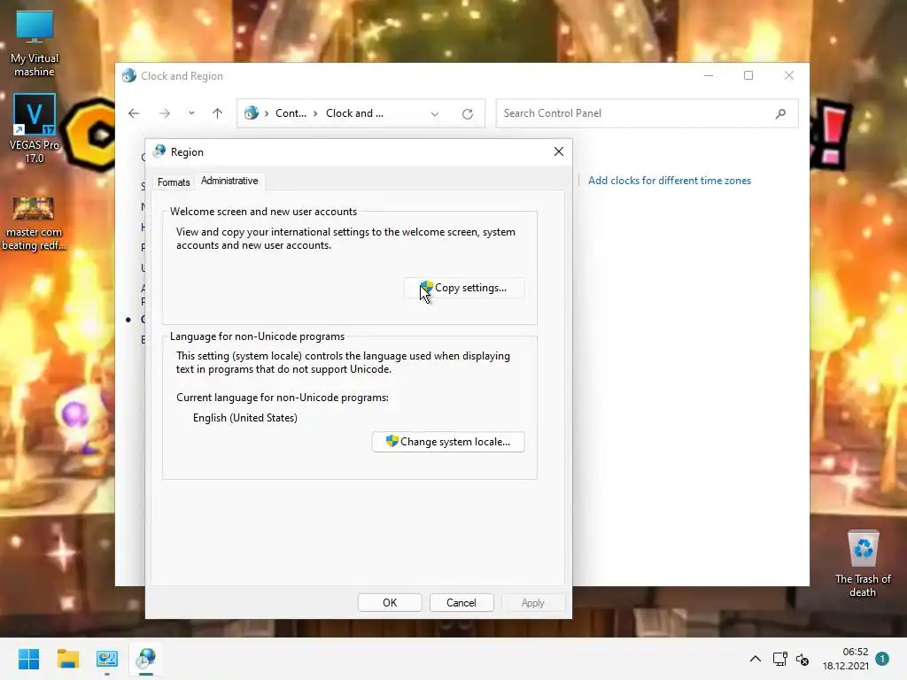The width and height of the screenshot is (907, 680).
Task: Click the Clock and ... breadcrumb segment
Action: tap(354, 113)
